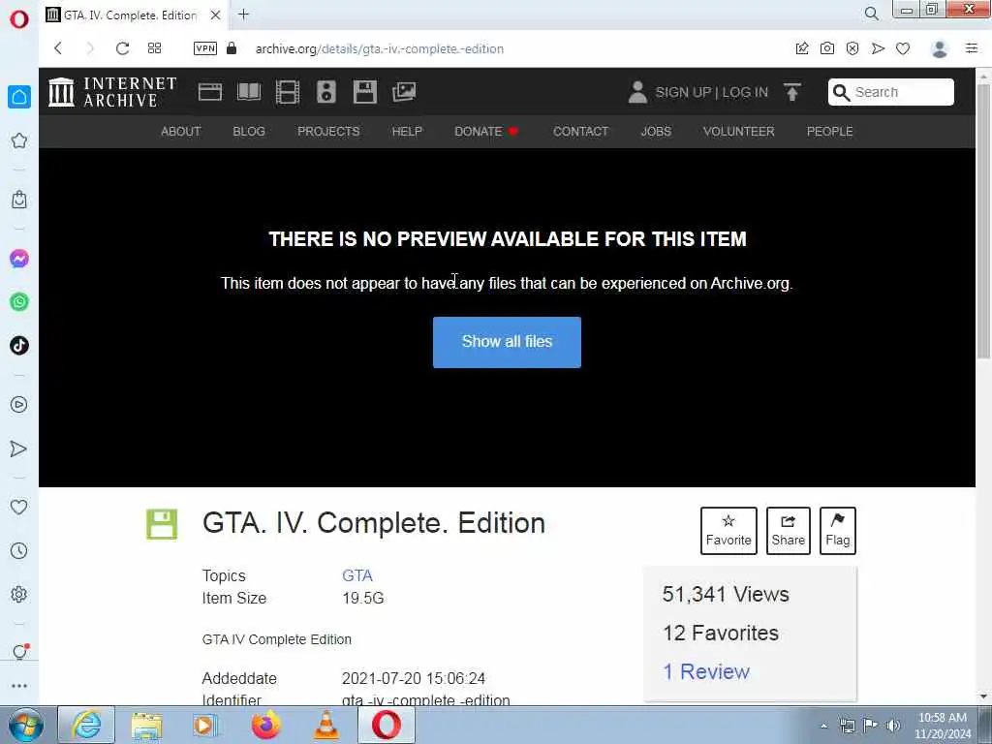The image size is (992, 744).
Task: Open ad blocker shield icon
Action: pyautogui.click(x=852, y=48)
